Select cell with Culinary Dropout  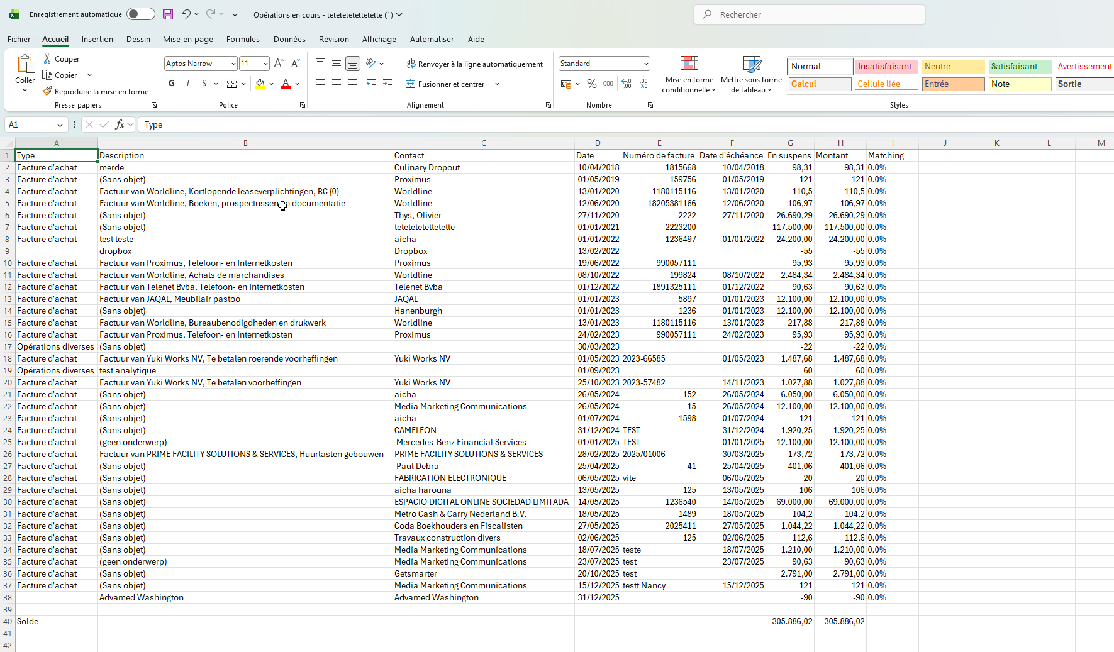(x=483, y=168)
